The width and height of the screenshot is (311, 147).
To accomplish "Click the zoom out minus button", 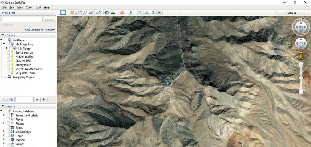I will click(301, 92).
